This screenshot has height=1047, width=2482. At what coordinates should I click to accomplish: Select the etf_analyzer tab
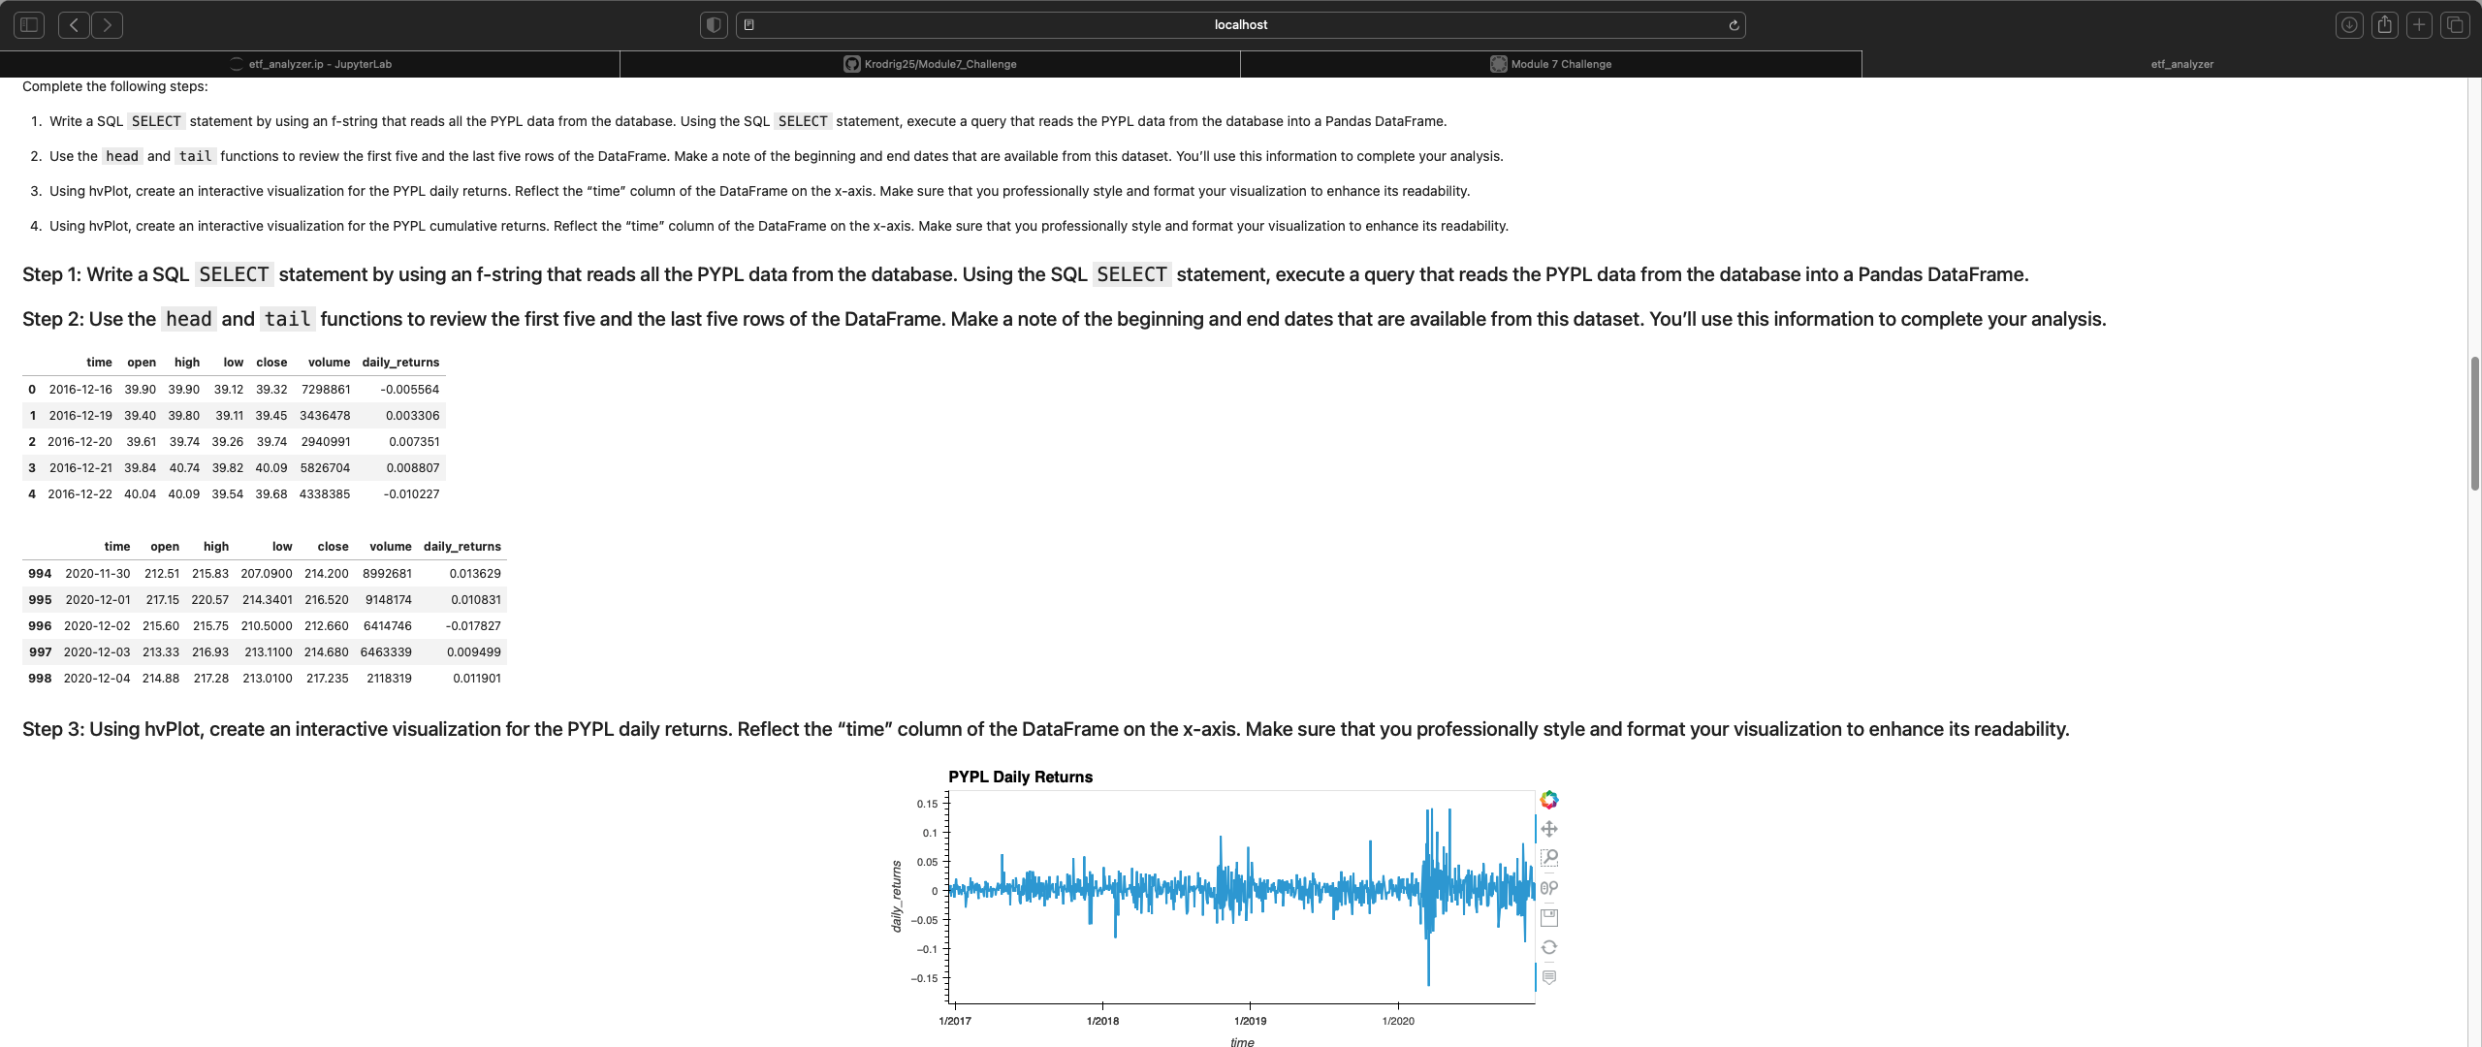point(2172,64)
